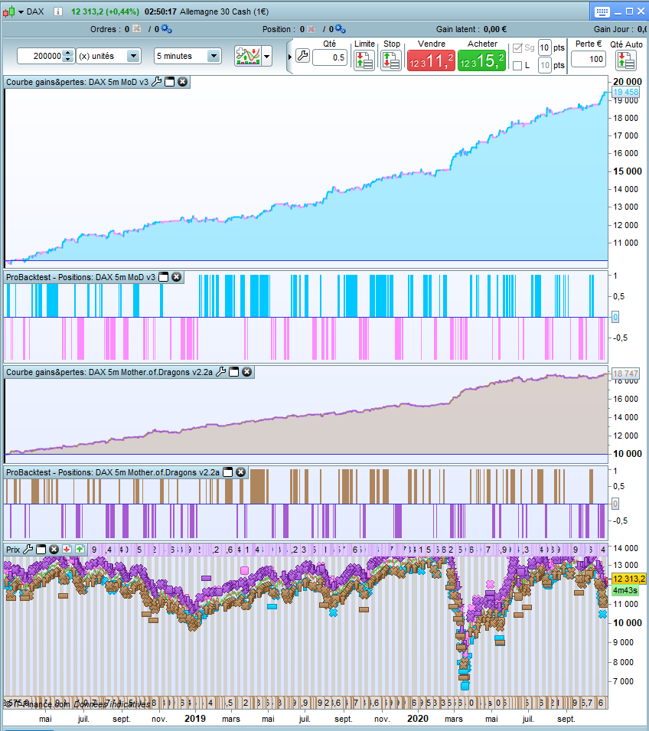Expand the indicators icon dropdown arrow
Image resolution: width=649 pixels, height=731 pixels.
266,57
